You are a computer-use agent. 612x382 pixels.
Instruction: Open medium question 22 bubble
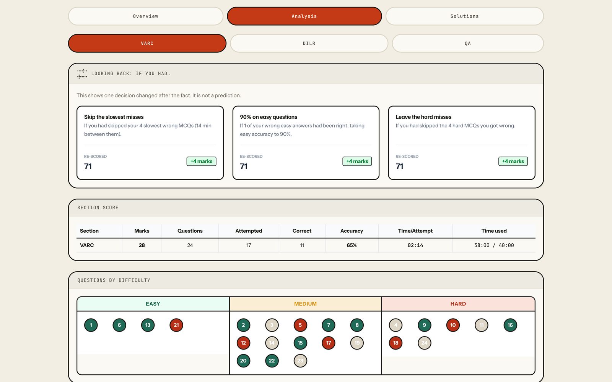pos(272,361)
